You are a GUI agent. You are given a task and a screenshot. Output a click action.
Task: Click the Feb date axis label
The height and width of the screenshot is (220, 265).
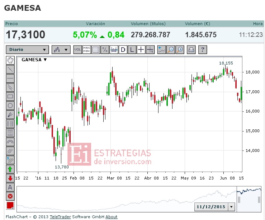(x=74, y=178)
